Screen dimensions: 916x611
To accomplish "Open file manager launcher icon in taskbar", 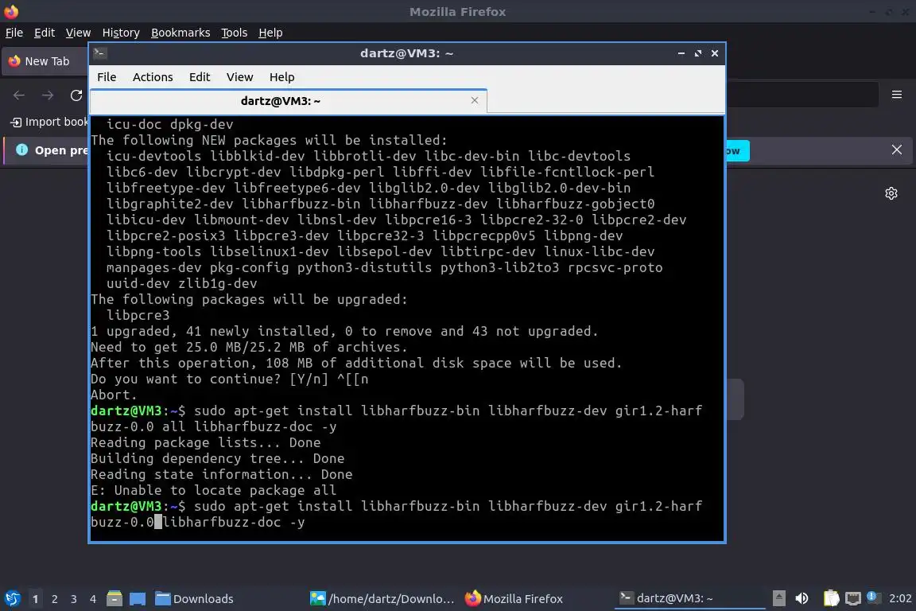I will (114, 598).
